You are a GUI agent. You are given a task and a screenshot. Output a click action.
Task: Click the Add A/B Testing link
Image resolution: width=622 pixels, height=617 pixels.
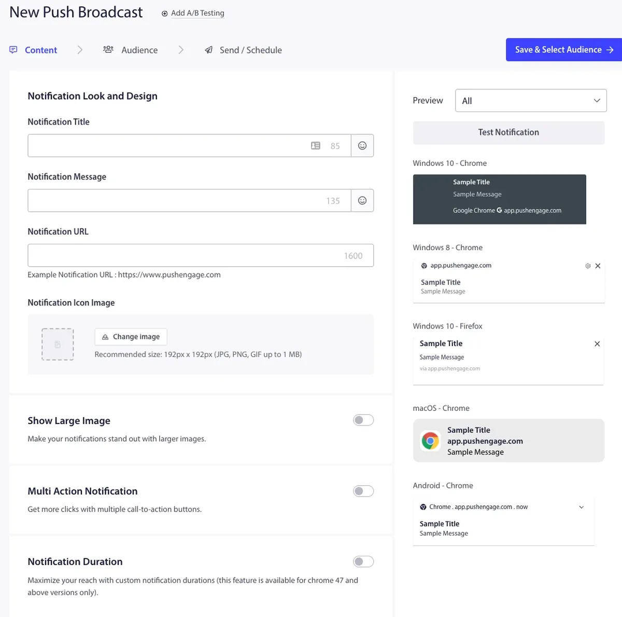197,13
